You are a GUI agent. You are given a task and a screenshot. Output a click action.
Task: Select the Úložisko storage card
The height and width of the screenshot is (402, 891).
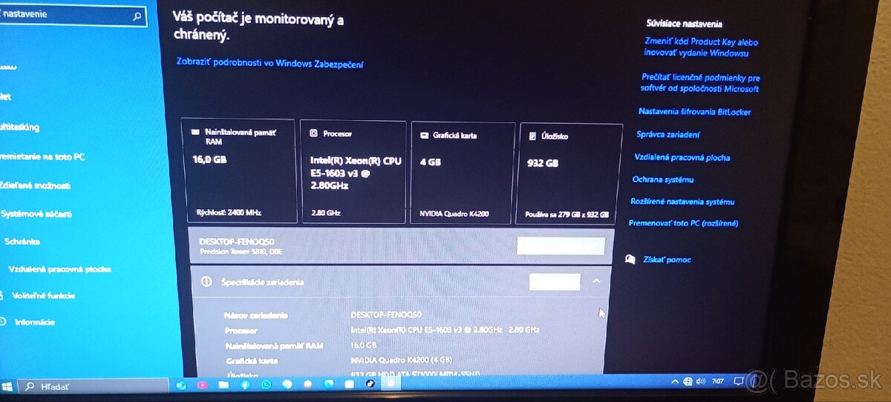570,174
